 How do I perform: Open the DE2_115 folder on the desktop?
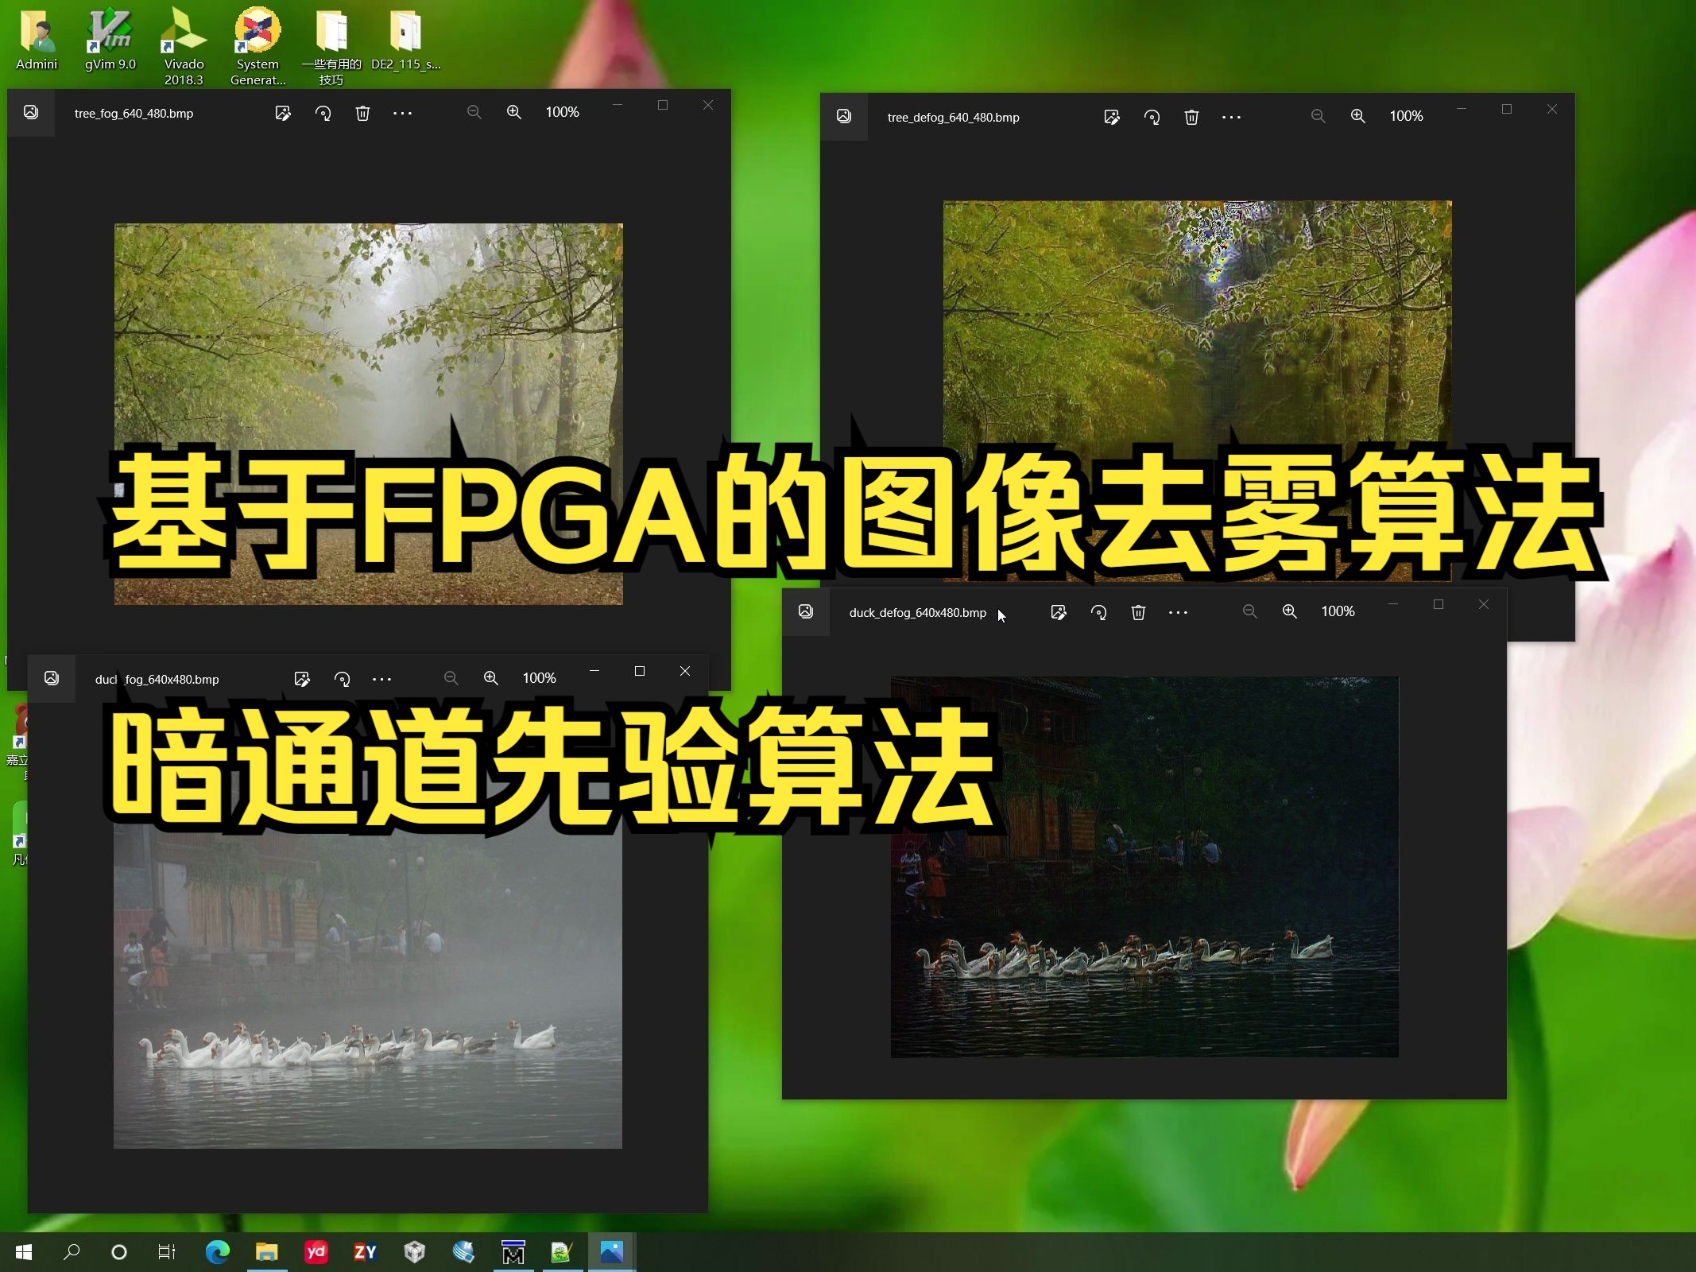[x=406, y=36]
